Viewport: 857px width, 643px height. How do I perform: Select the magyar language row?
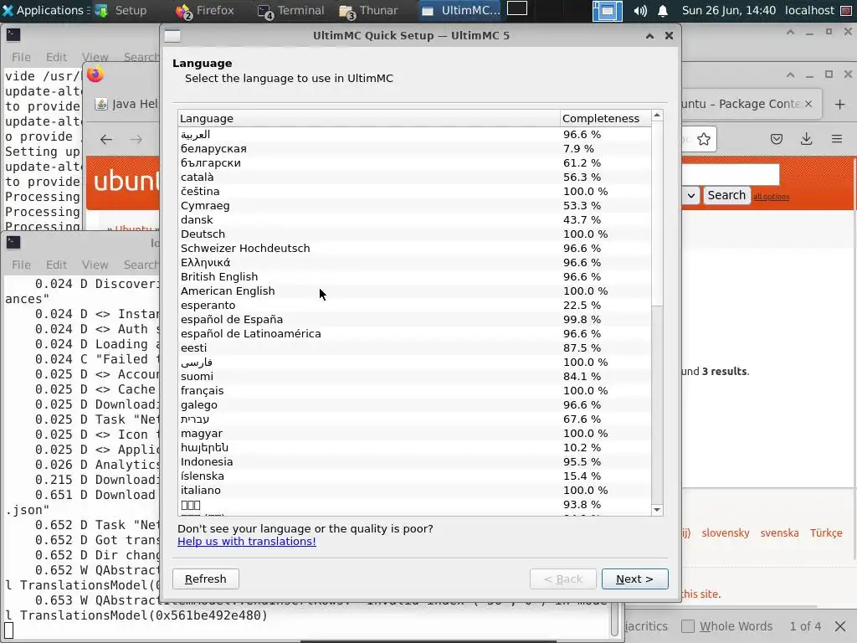point(414,433)
